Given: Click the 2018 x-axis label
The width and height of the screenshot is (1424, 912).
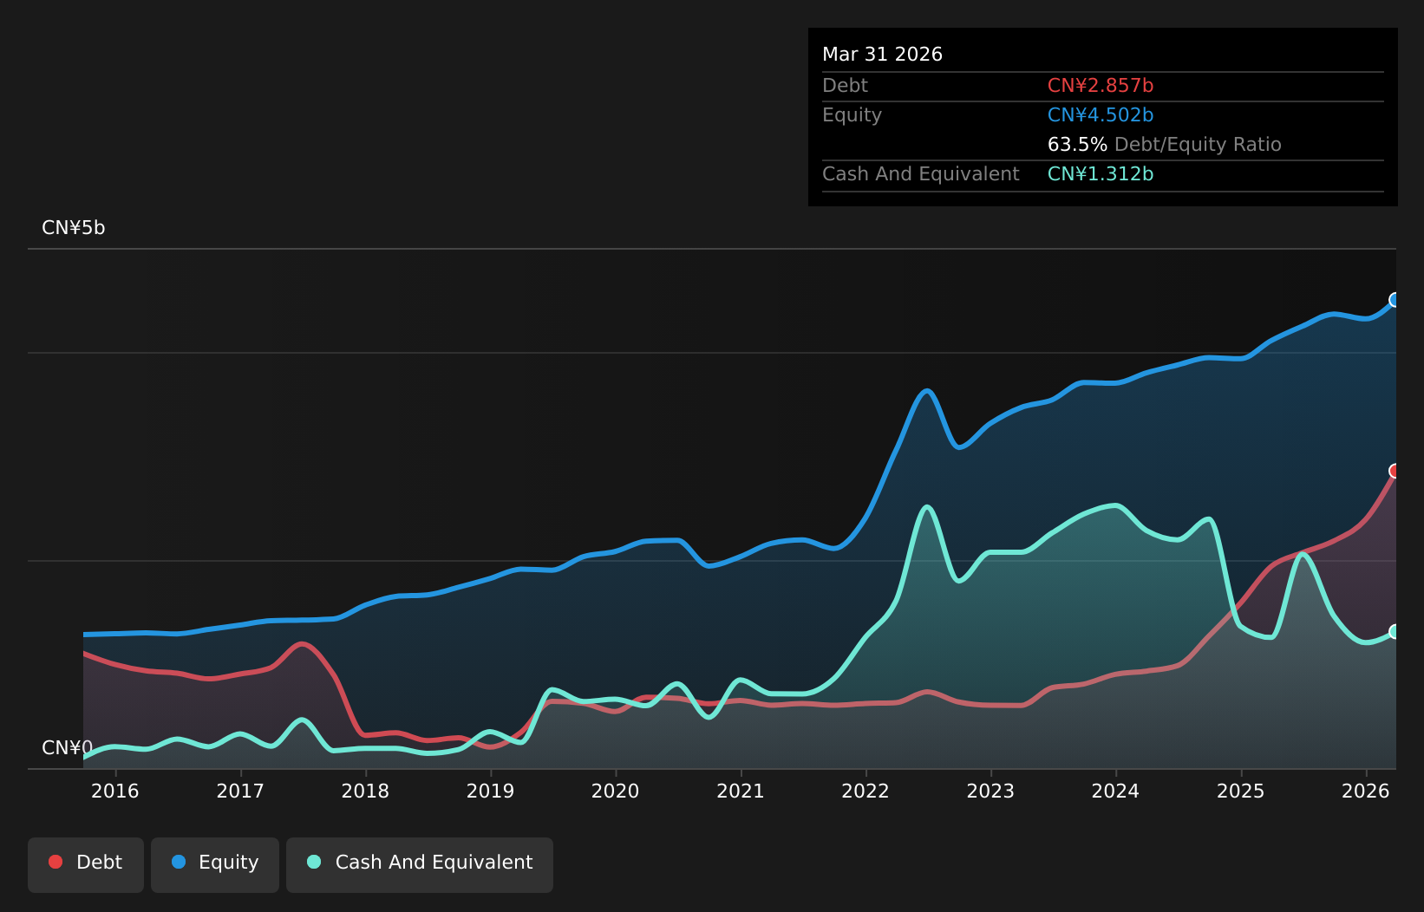Looking at the screenshot, I should [365, 791].
